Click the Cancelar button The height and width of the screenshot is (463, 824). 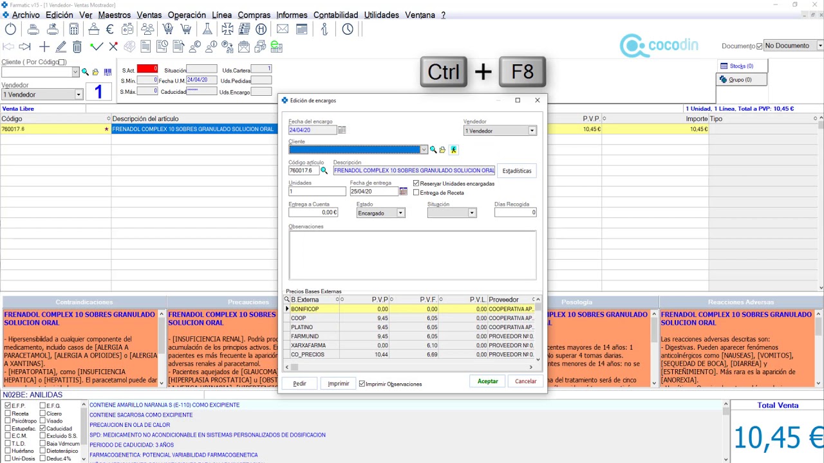[x=526, y=381]
